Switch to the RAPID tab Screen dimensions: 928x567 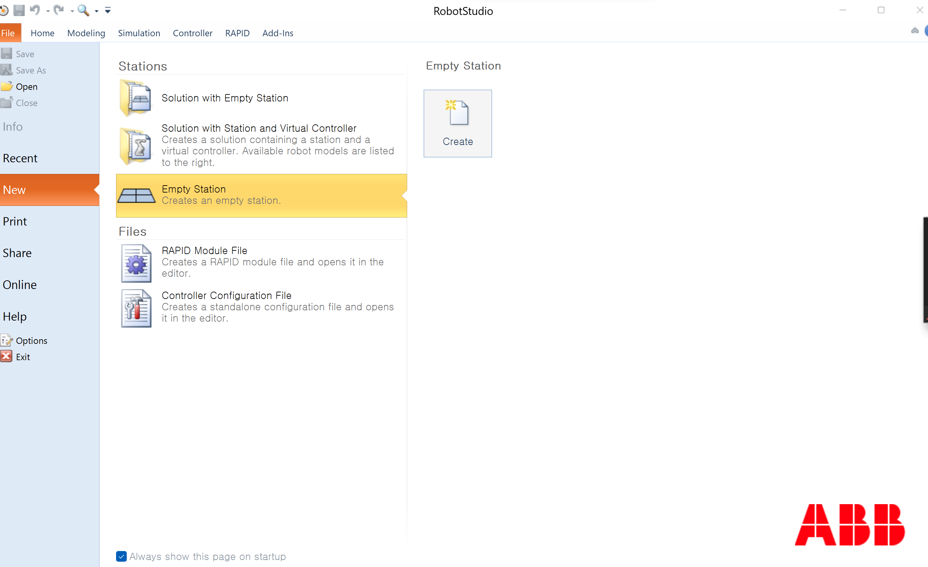[x=237, y=33]
